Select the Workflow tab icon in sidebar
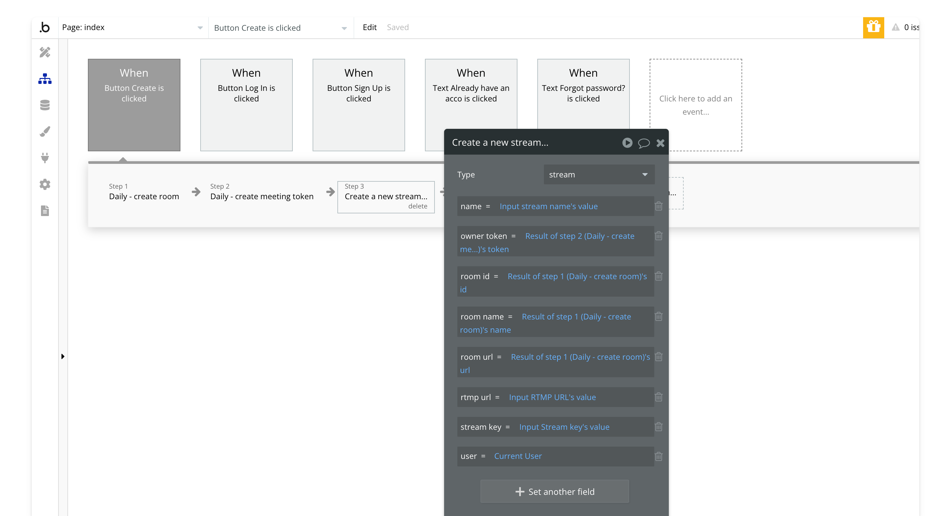The image size is (951, 516). 45,79
